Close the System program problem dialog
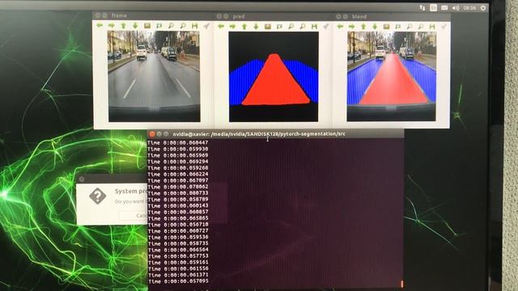Screen dimensions: 518x291 pos(82,179)
